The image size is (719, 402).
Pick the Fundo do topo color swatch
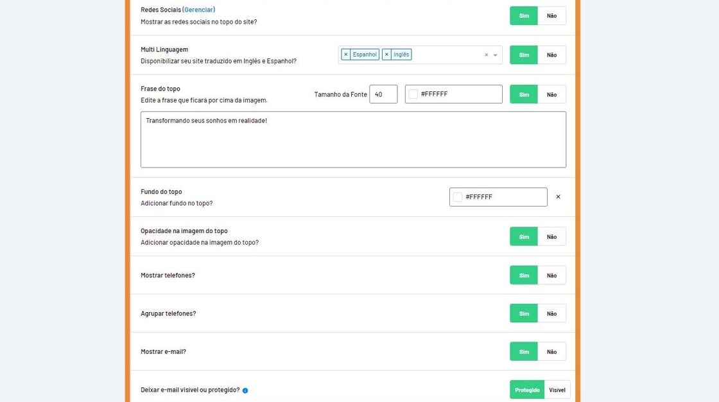(x=458, y=197)
